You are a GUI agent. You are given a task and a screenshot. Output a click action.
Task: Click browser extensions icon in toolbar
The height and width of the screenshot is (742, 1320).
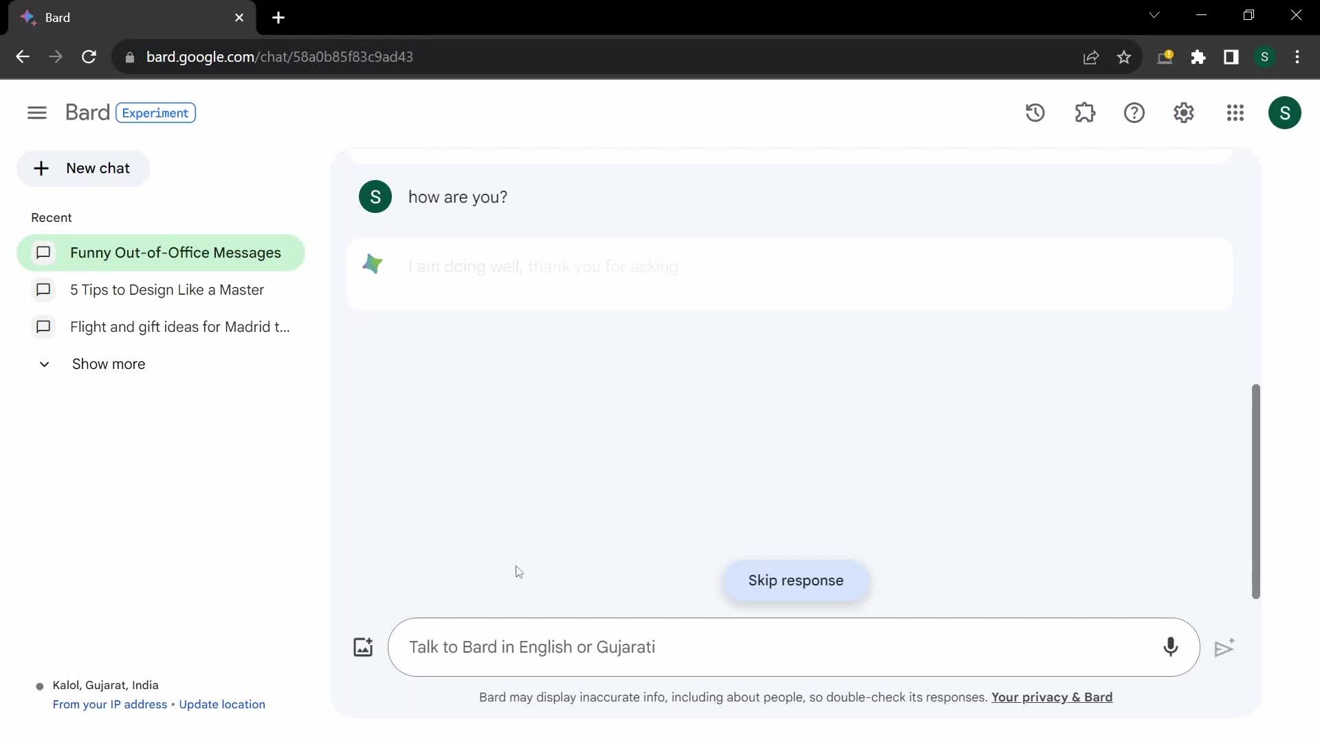pyautogui.click(x=1198, y=57)
